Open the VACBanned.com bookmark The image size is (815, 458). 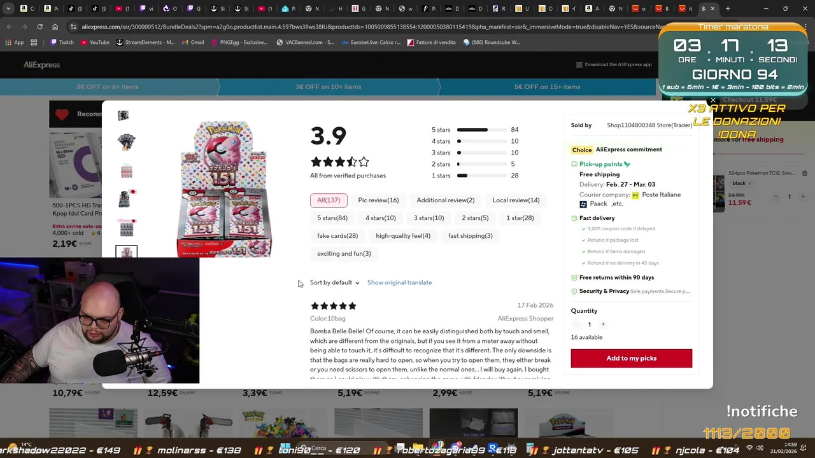tap(305, 42)
